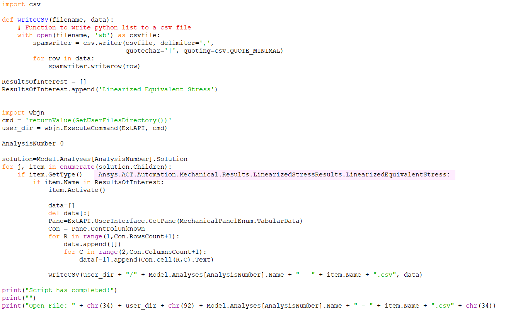Viewport: 506px width, 313px height.
Task: Click the red comment about writing python list
Action: click(104, 27)
